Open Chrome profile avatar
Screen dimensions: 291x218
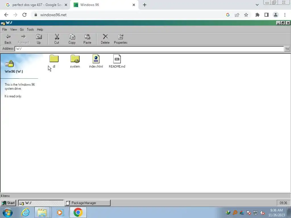click(x=276, y=15)
